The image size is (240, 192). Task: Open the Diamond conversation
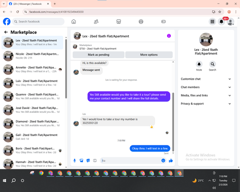tap(32, 123)
